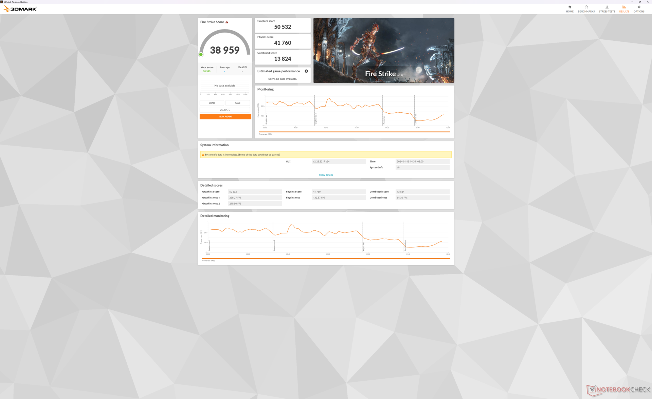This screenshot has width=652, height=399.
Task: Click the Physics test marker in Monitoring
Action: (x=384, y=119)
